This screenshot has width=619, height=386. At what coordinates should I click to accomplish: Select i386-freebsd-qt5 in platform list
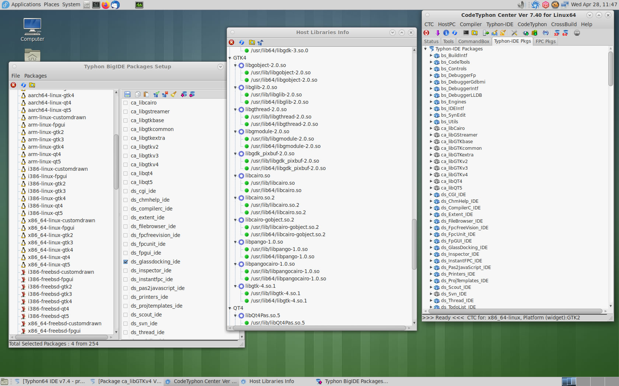tap(48, 316)
